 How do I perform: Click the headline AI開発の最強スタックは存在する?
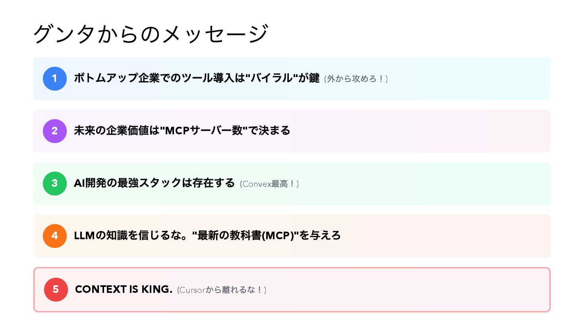pyautogui.click(x=154, y=183)
